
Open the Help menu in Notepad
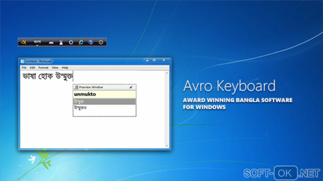click(x=65, y=68)
